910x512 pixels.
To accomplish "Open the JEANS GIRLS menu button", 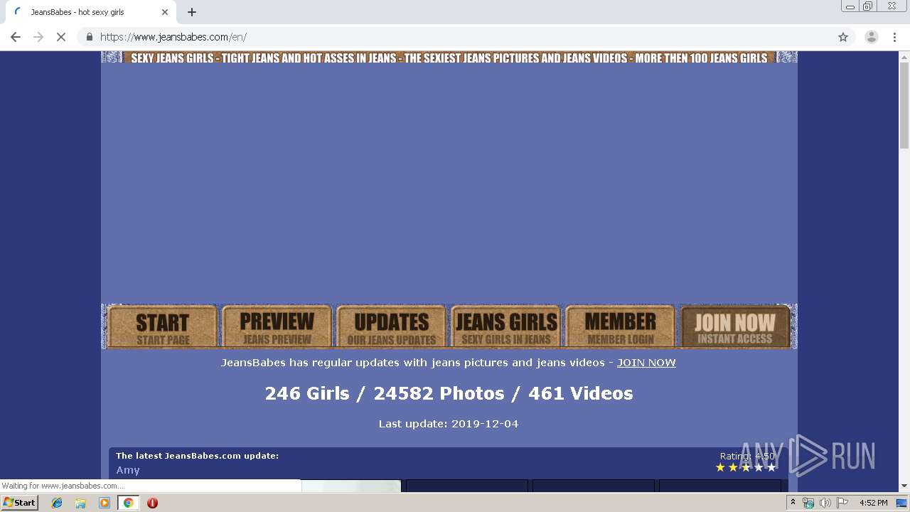I will coord(506,327).
